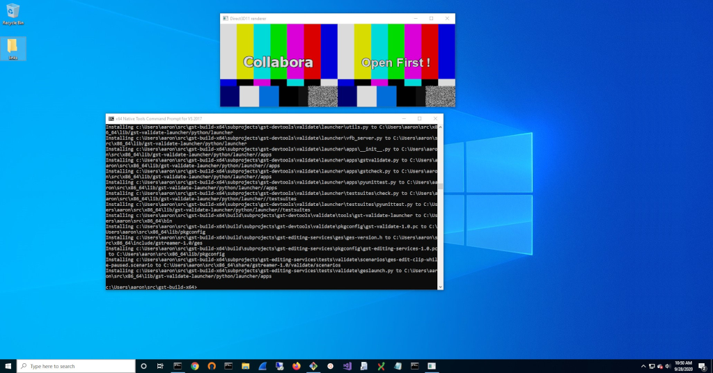713x373 pixels.
Task: Open the Windows Start menu
Action: (8, 366)
